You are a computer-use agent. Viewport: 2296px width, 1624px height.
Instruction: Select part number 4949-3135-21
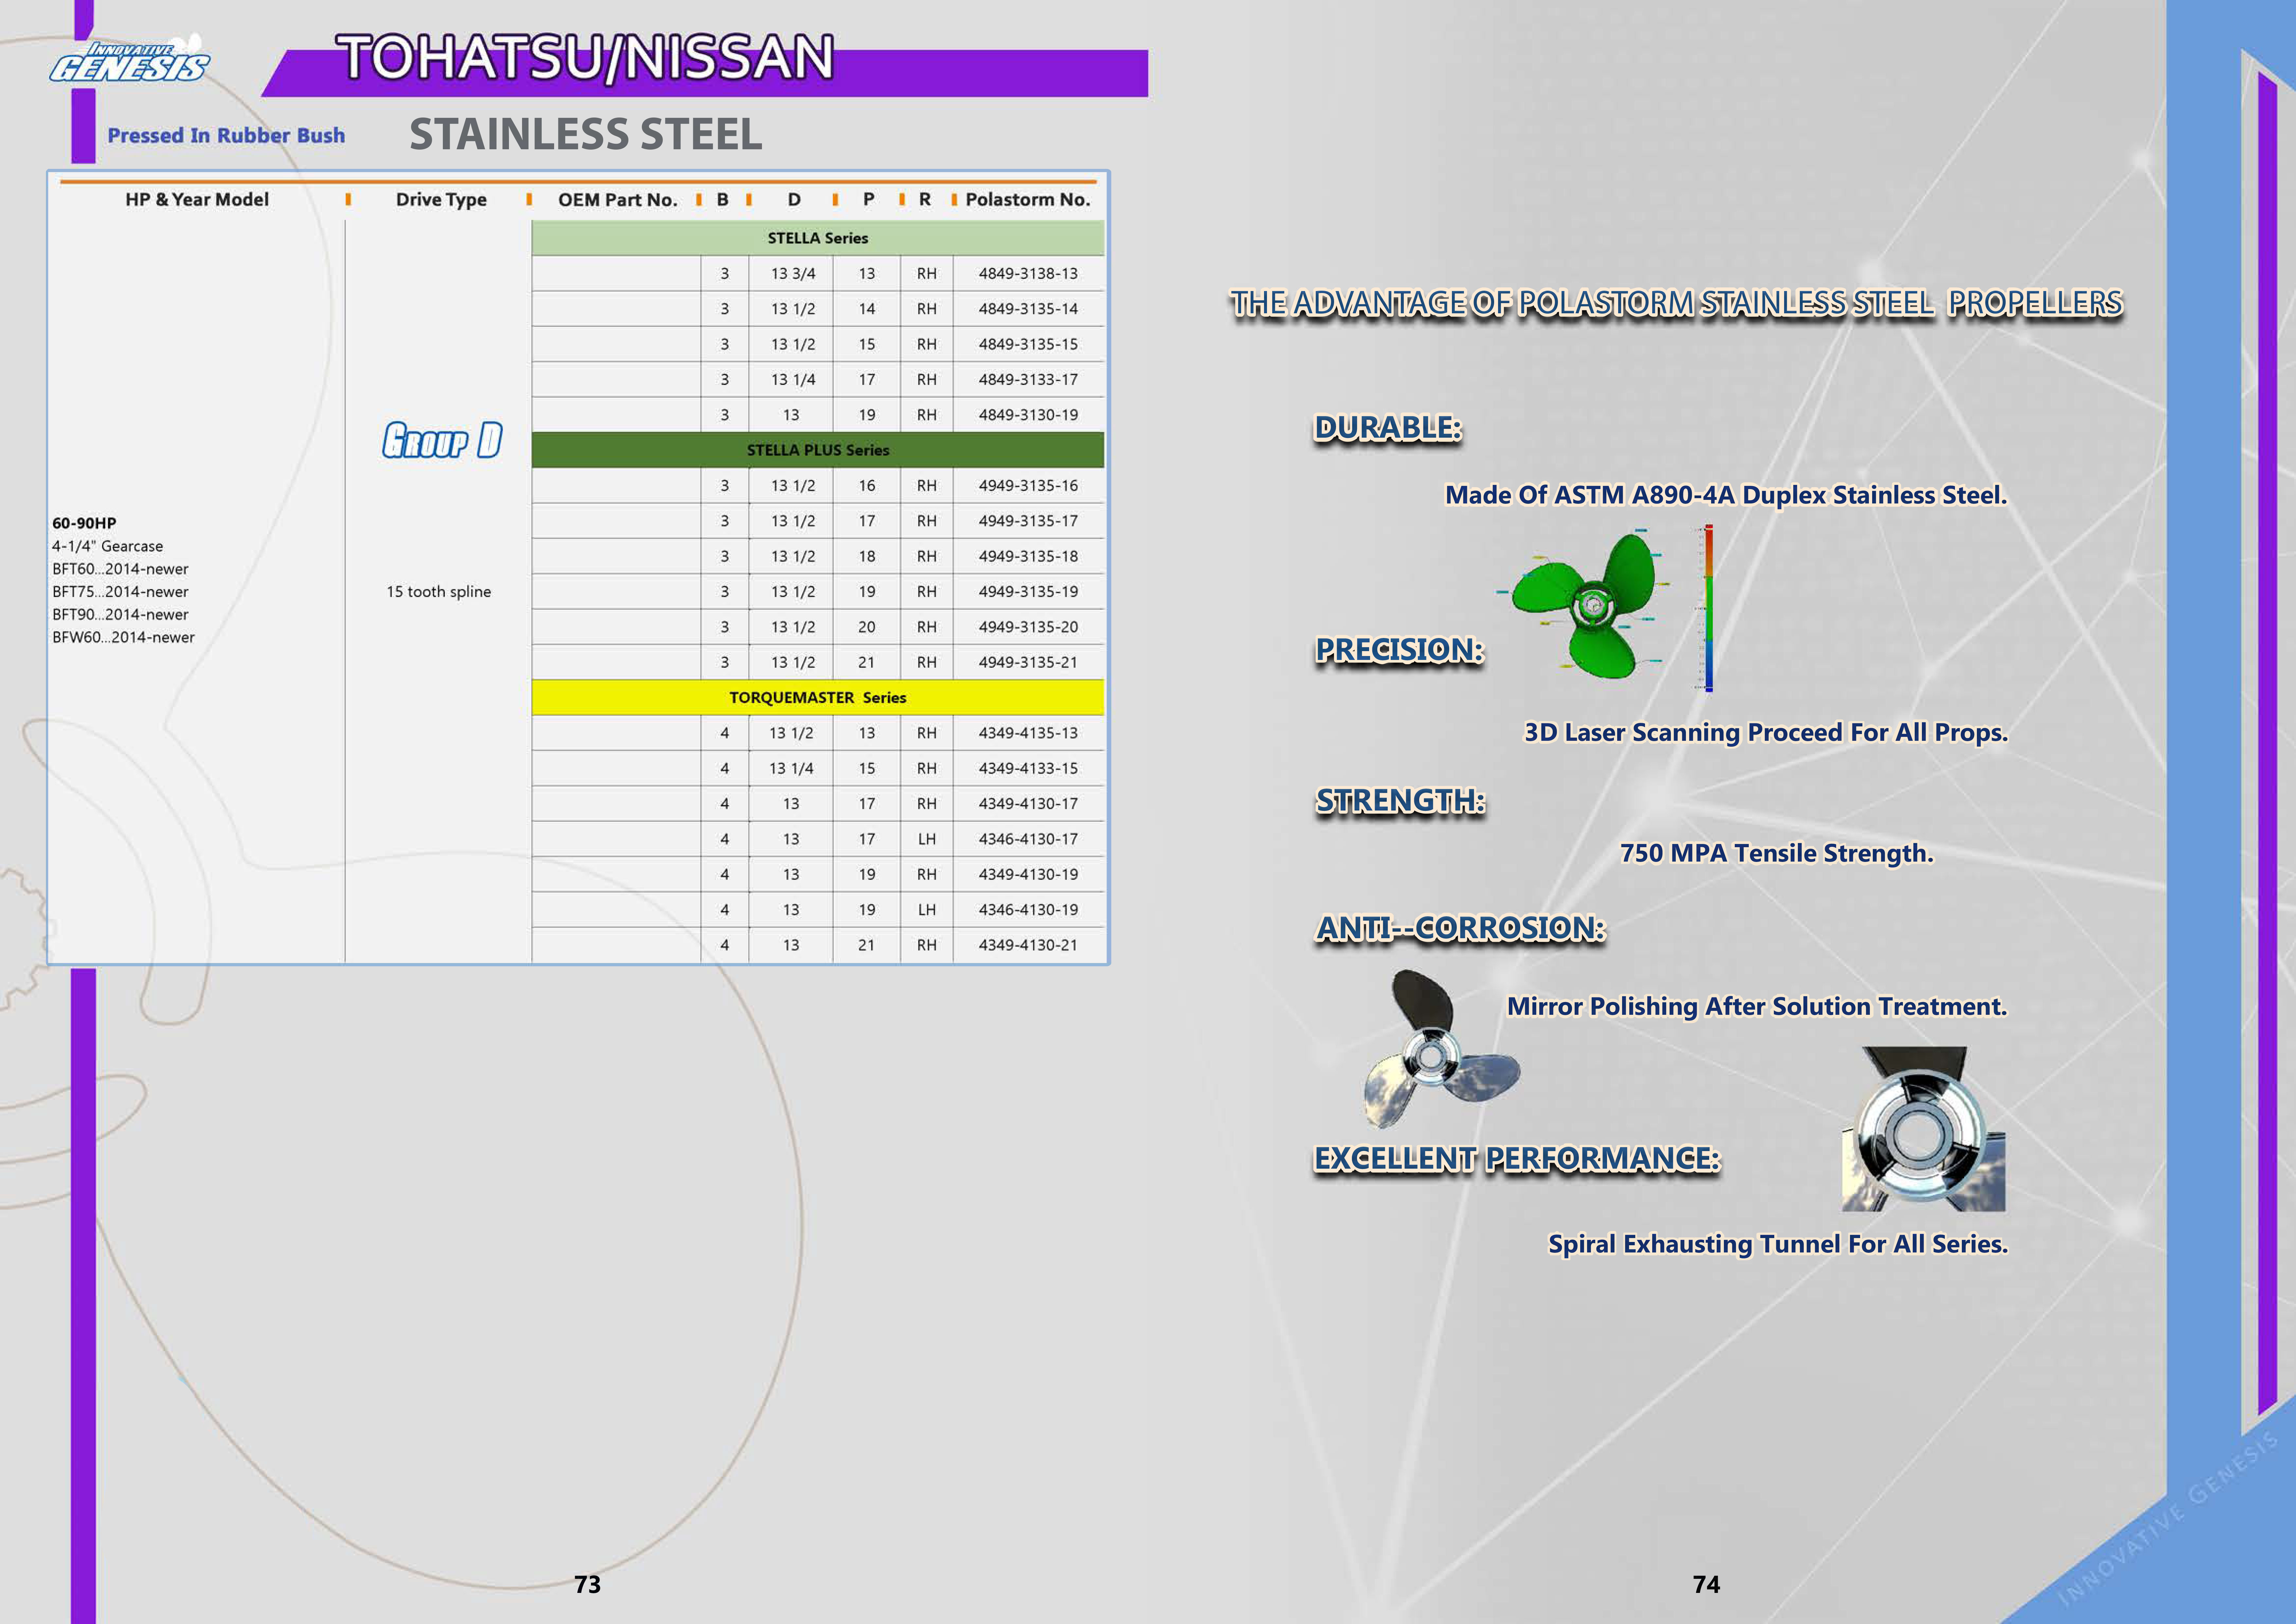click(x=1028, y=662)
